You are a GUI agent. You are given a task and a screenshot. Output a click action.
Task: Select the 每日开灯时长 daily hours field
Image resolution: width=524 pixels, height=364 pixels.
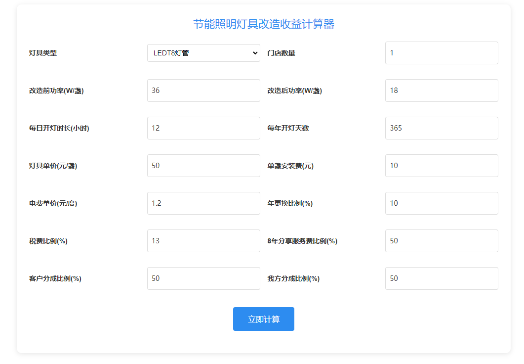203,128
